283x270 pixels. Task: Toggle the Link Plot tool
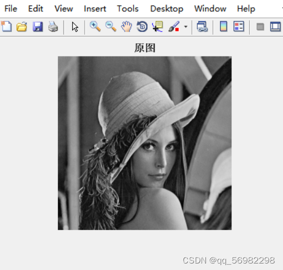tap(202, 27)
